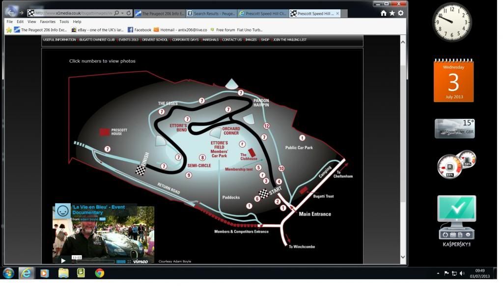Click the browser Forward arrow button

click(x=22, y=13)
